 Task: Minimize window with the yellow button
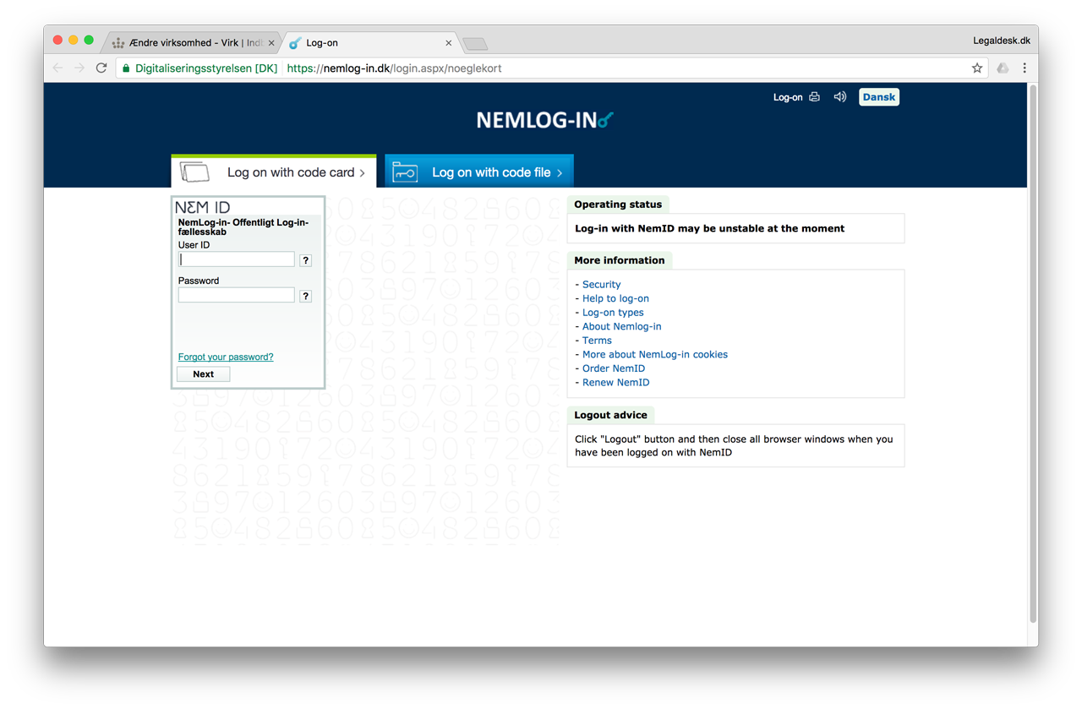tap(73, 40)
